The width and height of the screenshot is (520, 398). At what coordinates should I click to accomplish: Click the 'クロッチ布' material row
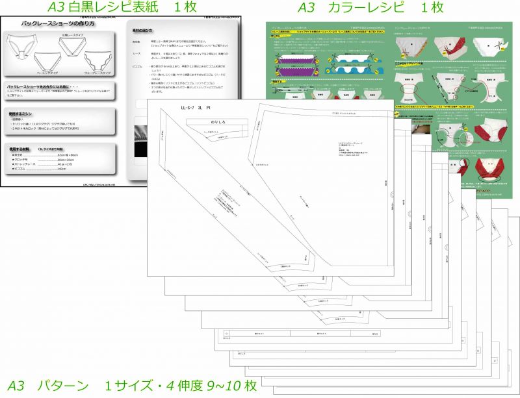click(x=44, y=160)
